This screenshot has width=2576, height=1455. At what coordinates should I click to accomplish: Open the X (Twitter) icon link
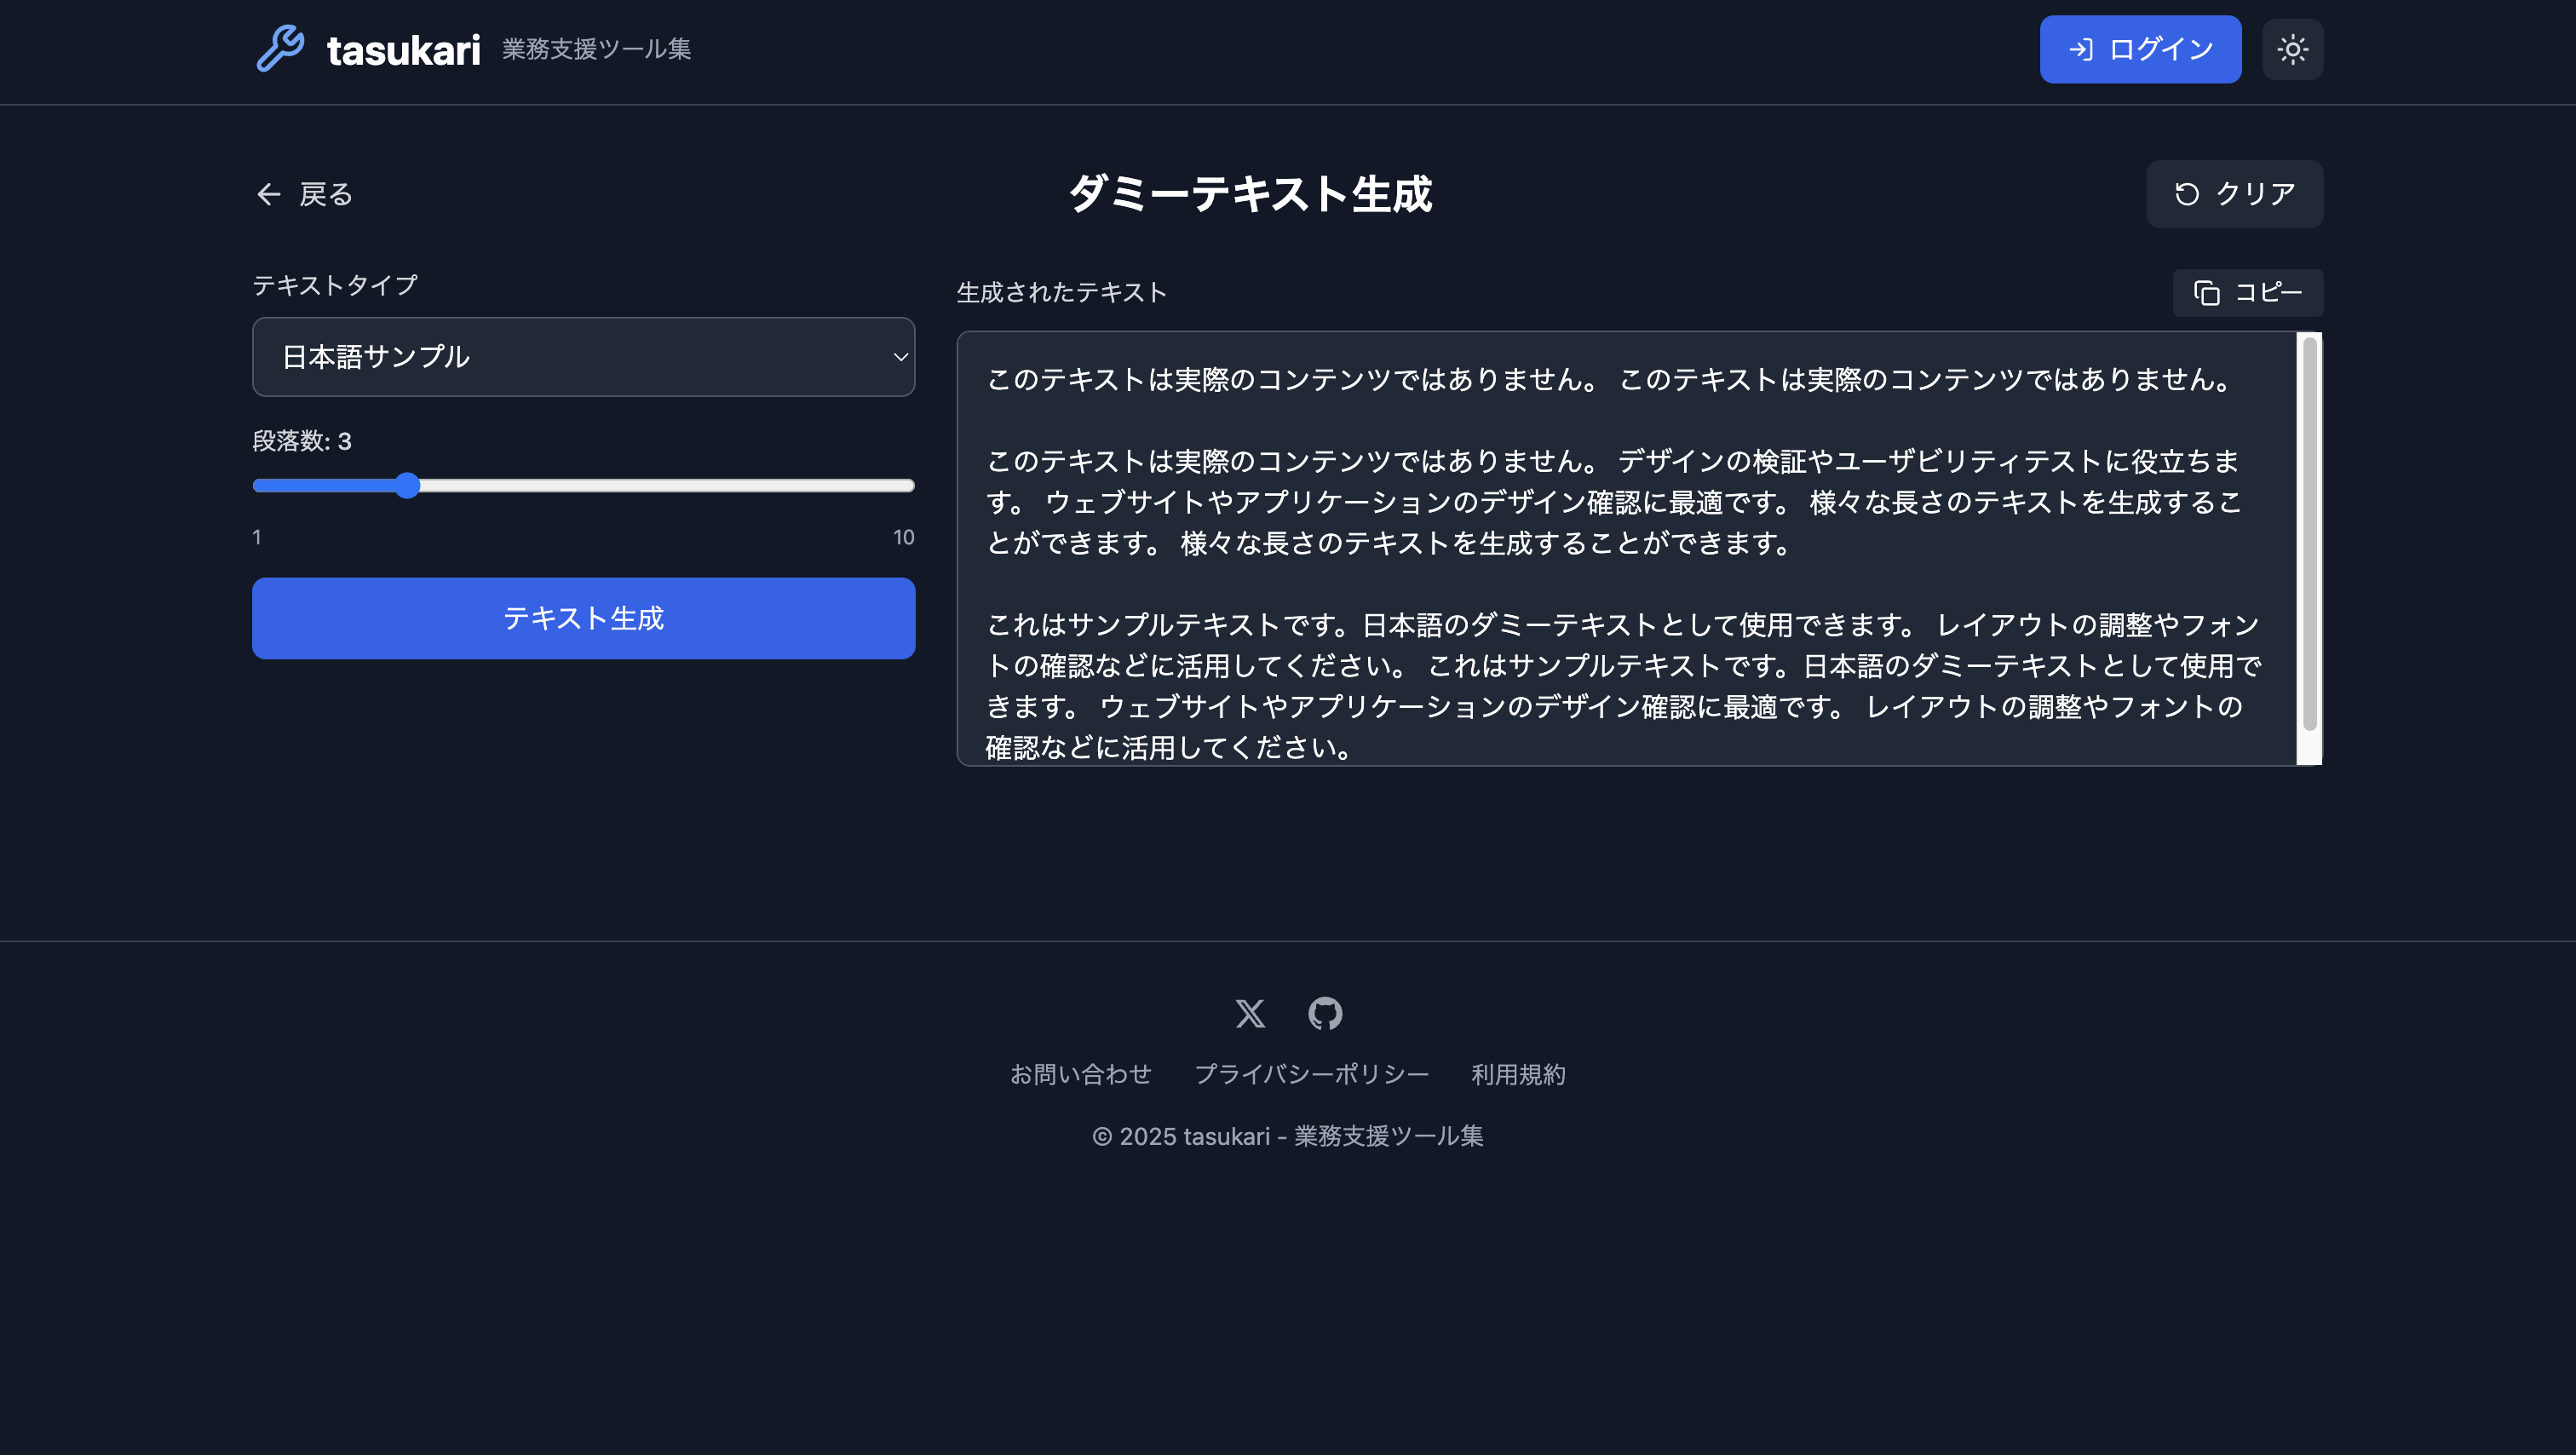click(1250, 1014)
